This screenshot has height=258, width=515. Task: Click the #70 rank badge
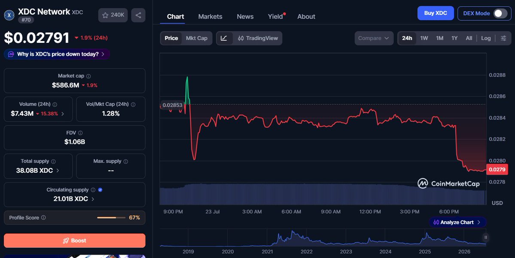[26, 20]
